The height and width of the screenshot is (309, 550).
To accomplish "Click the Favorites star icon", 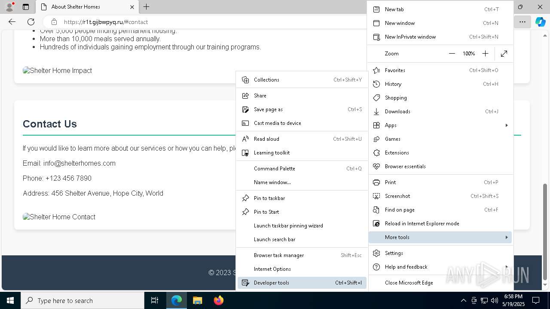I will click(x=376, y=70).
